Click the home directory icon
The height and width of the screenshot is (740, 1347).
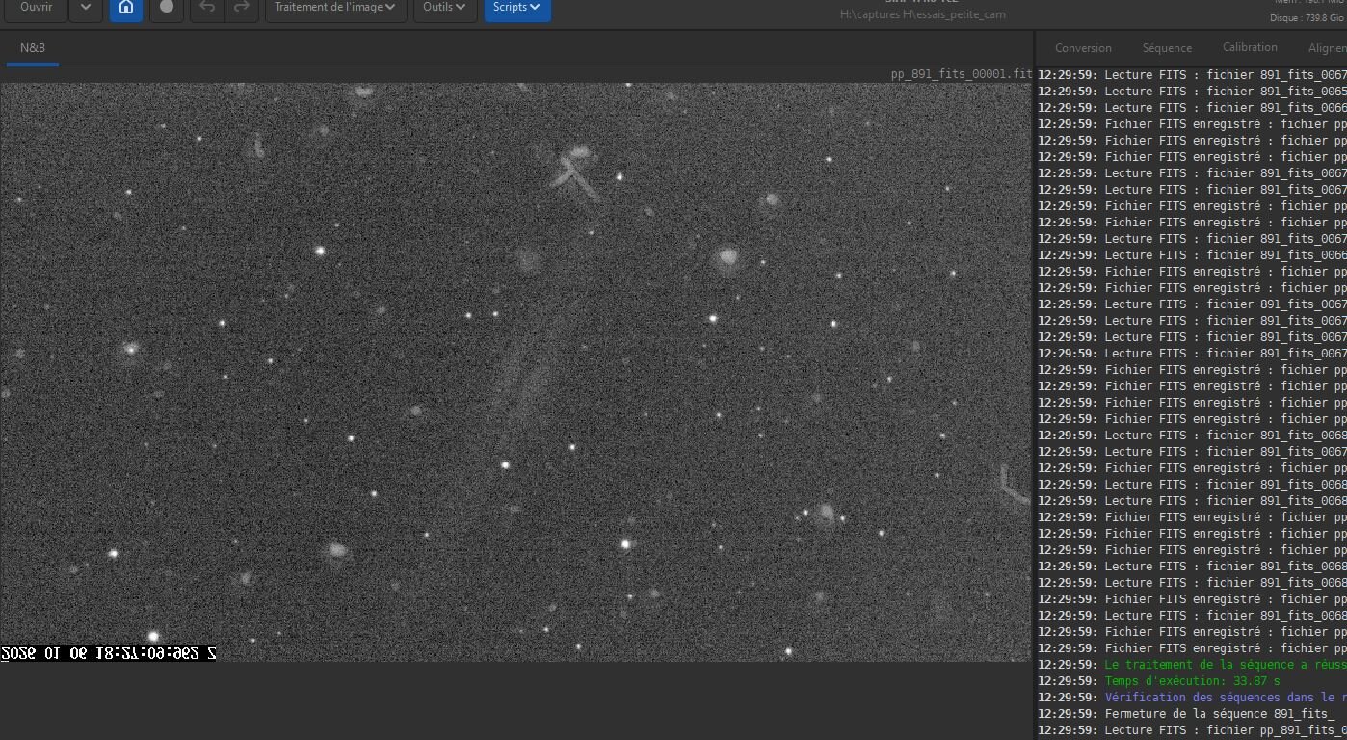[126, 8]
